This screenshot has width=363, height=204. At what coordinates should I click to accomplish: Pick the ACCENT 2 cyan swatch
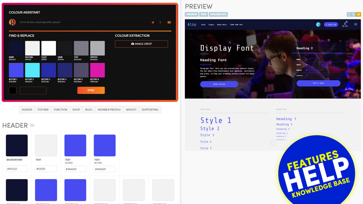pyautogui.click(x=32, y=70)
